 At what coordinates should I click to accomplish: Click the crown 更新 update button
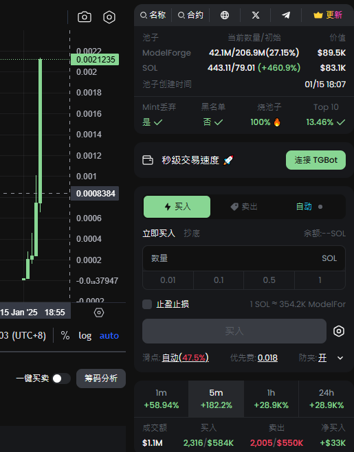(x=328, y=15)
